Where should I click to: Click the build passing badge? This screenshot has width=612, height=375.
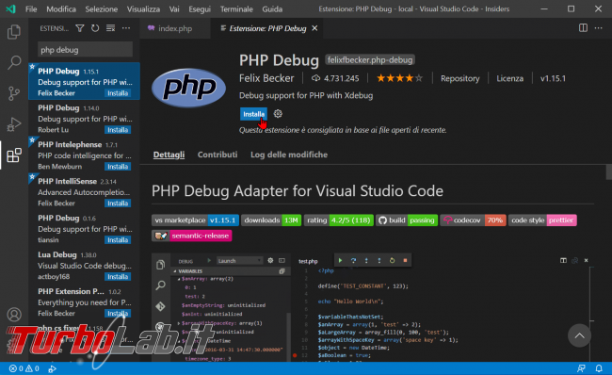tap(407, 220)
